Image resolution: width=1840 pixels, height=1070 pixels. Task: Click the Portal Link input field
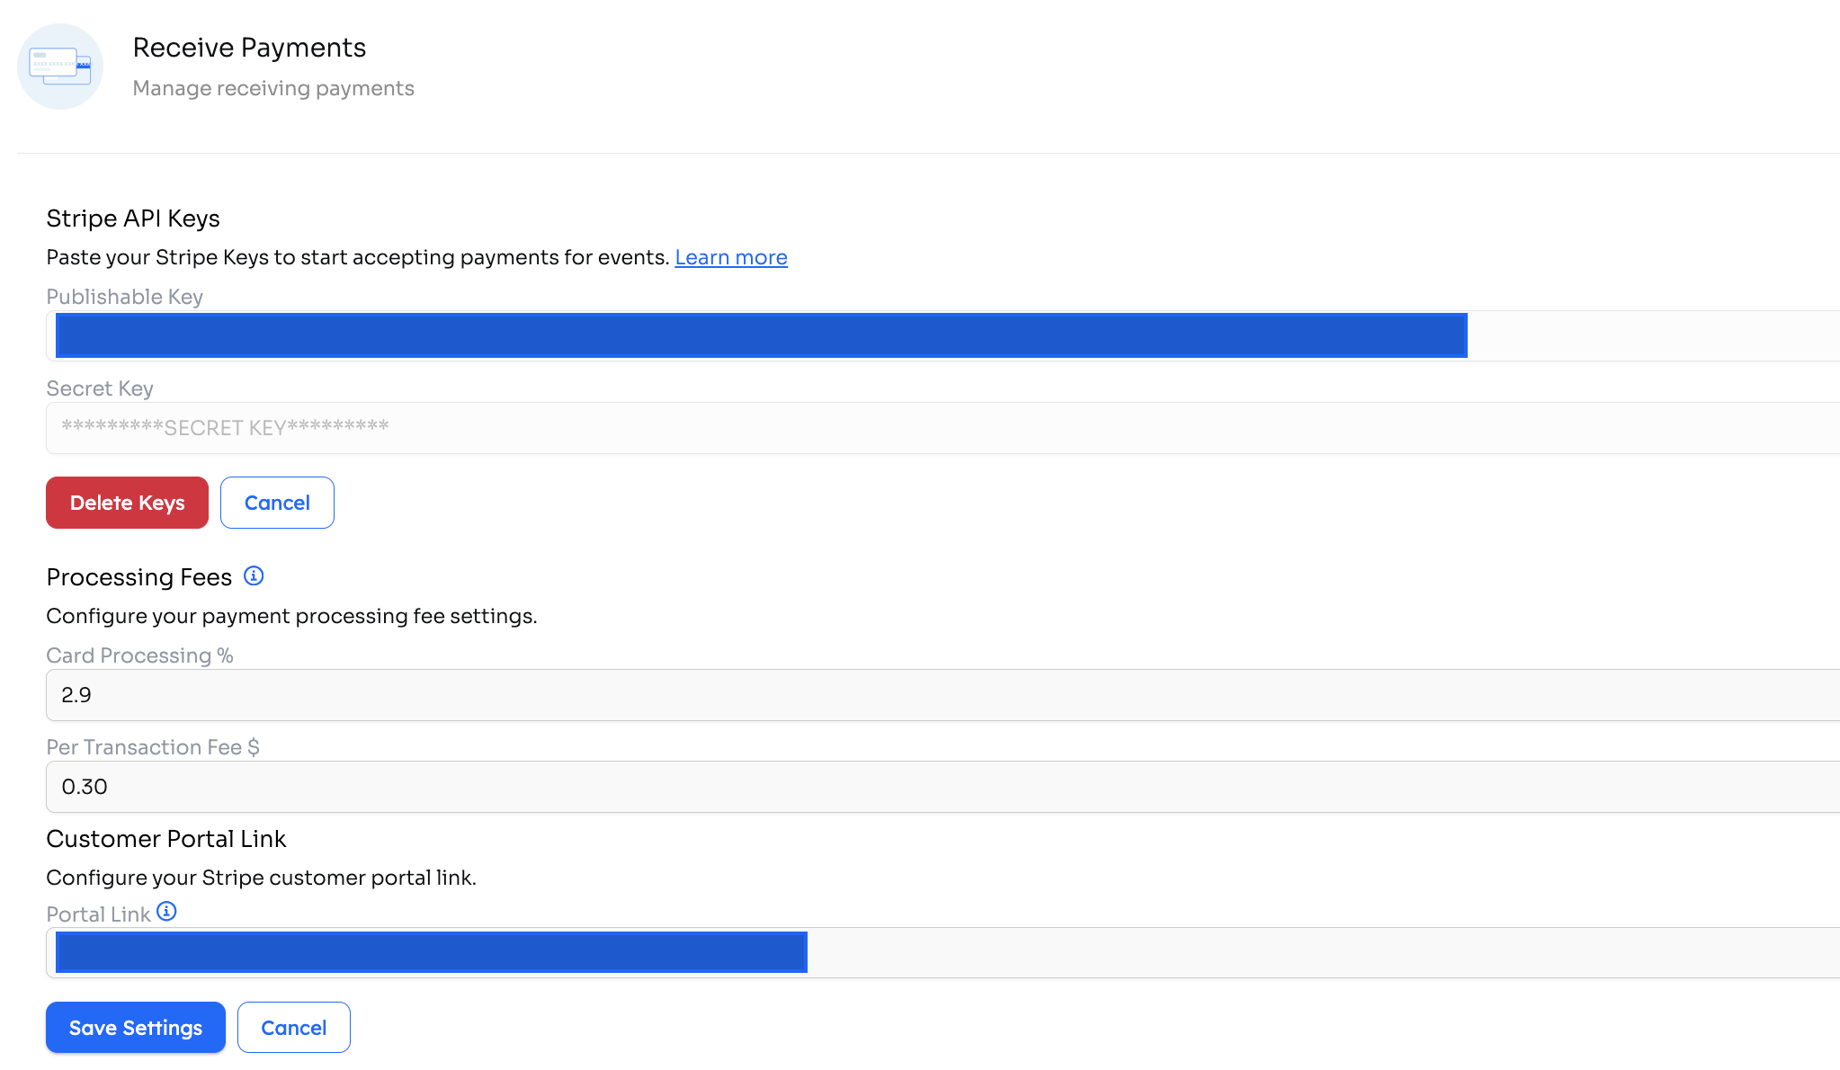(942, 952)
